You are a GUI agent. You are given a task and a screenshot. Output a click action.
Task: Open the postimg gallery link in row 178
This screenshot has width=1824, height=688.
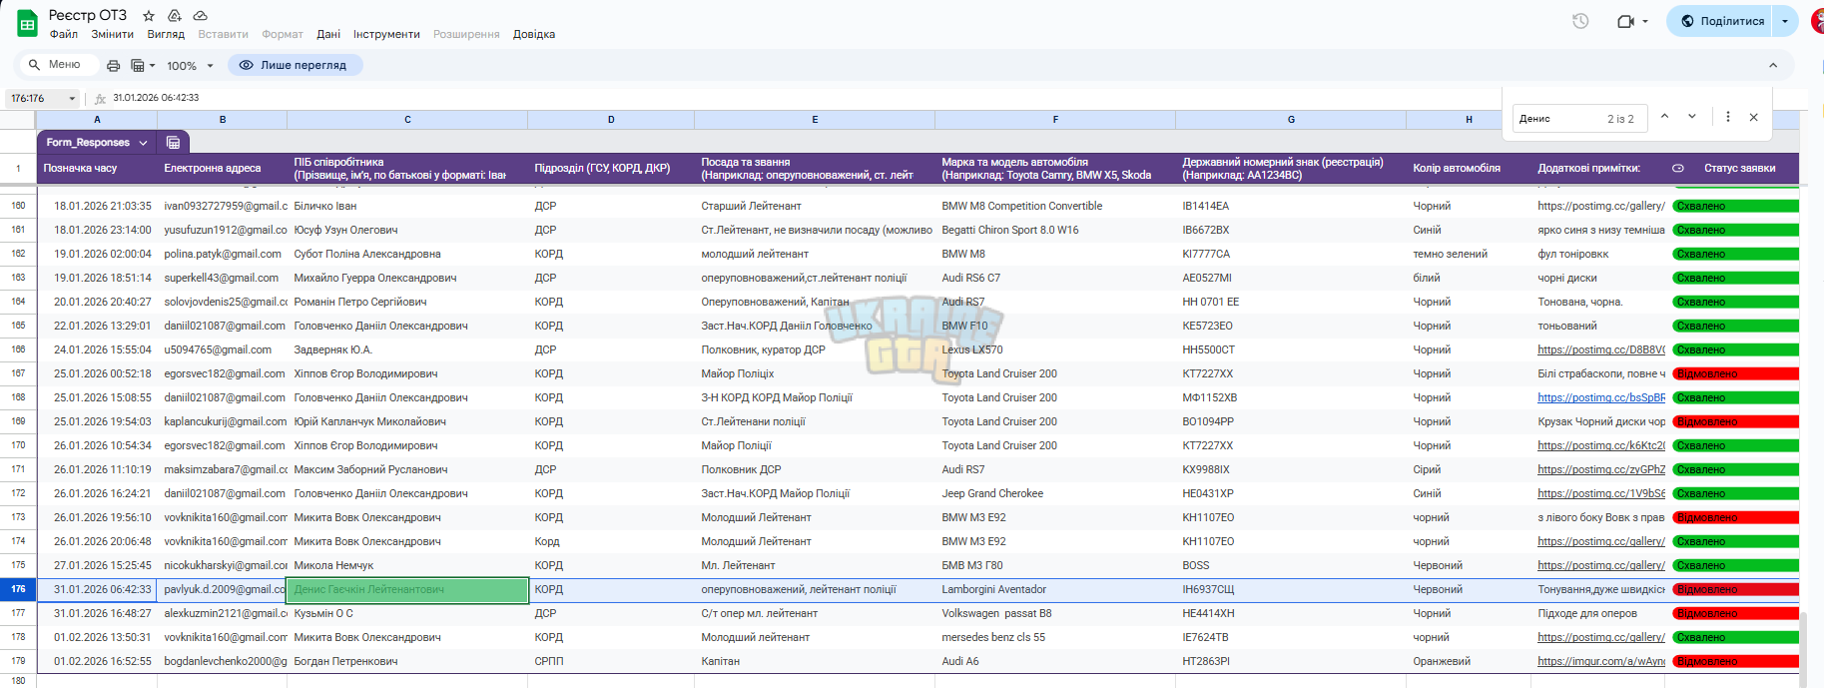[1601, 637]
